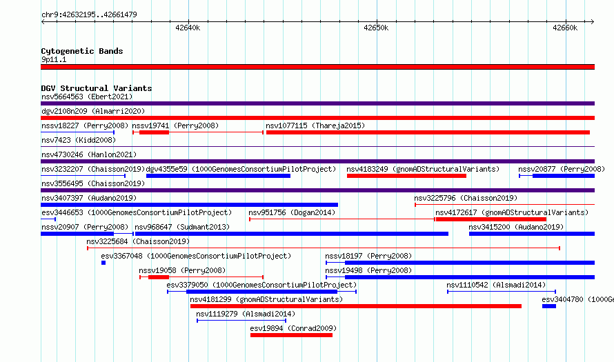614x362 pixels.
Task: Click the nssv18197 (Perry2008) label
Action: click(368, 256)
